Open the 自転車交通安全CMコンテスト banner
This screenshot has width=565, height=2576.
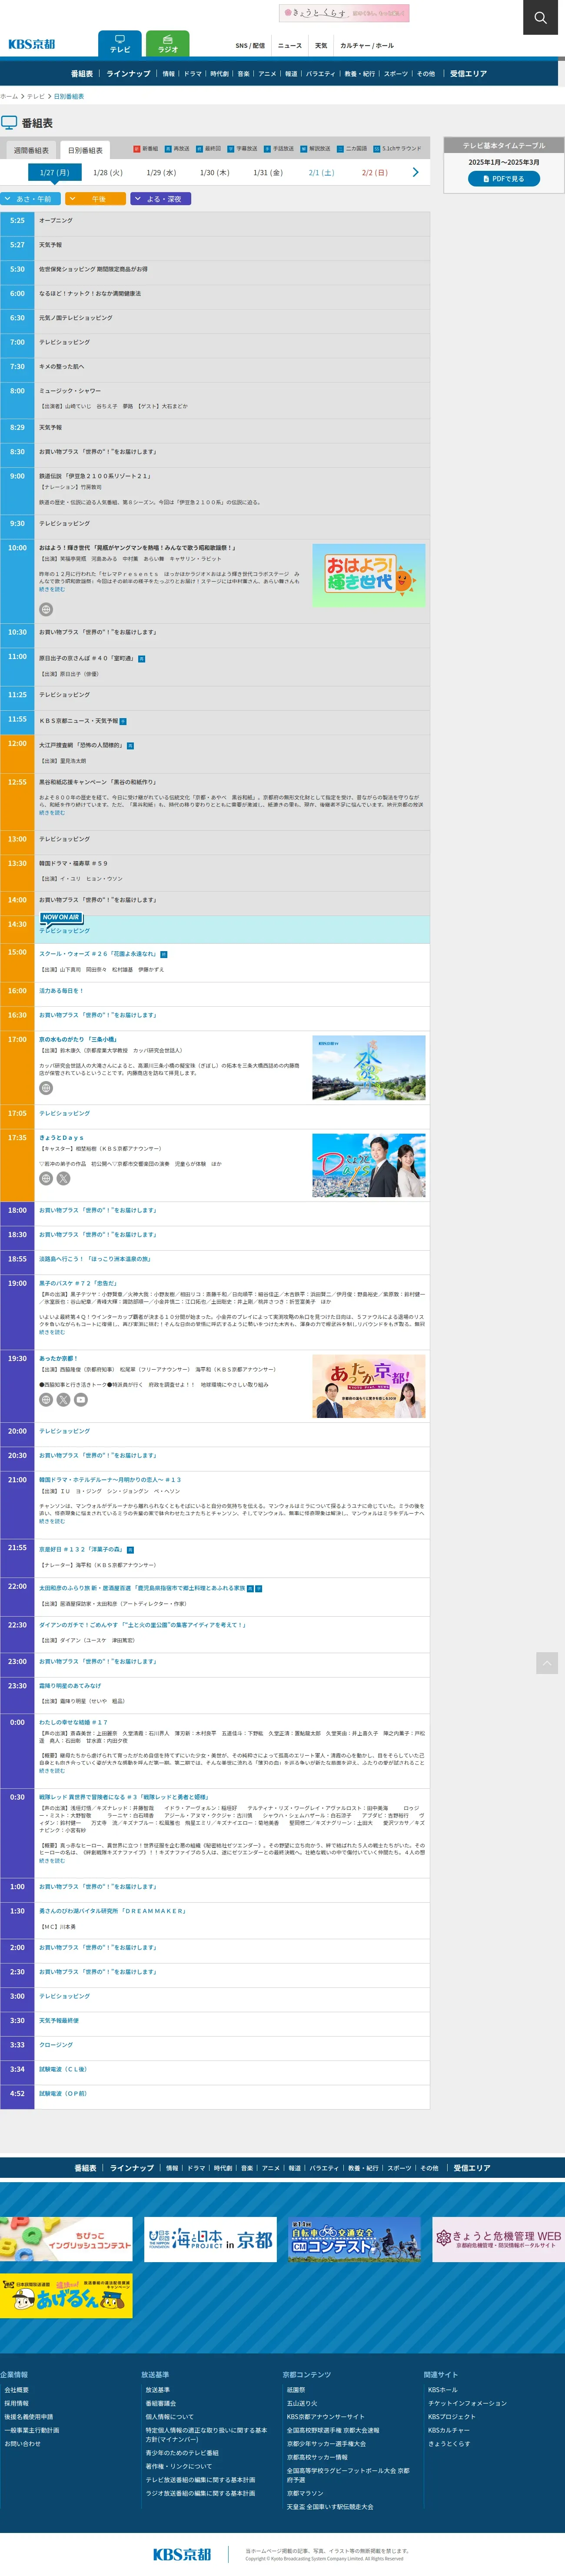pyautogui.click(x=354, y=2239)
